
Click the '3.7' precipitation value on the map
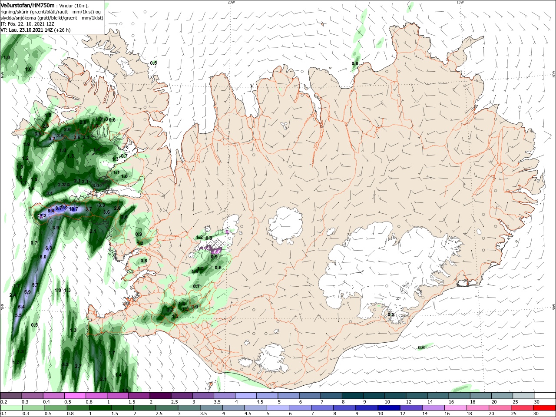89,209
